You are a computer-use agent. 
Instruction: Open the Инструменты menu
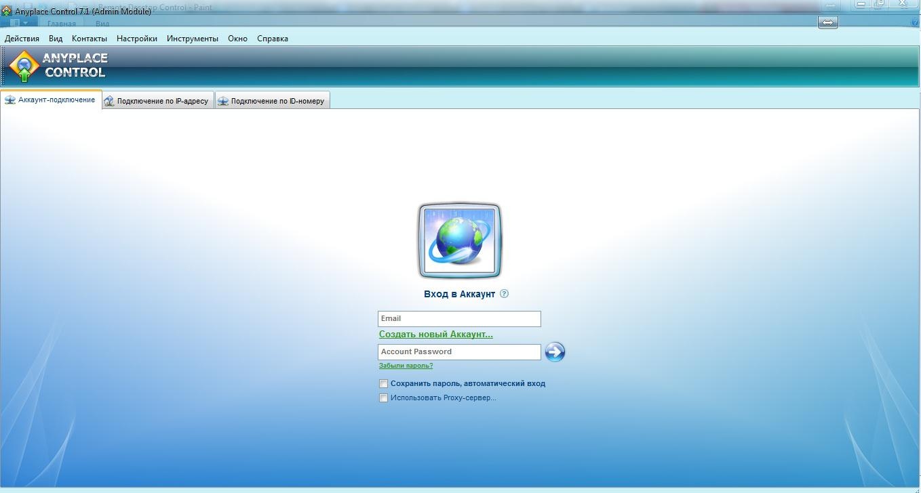tap(193, 39)
